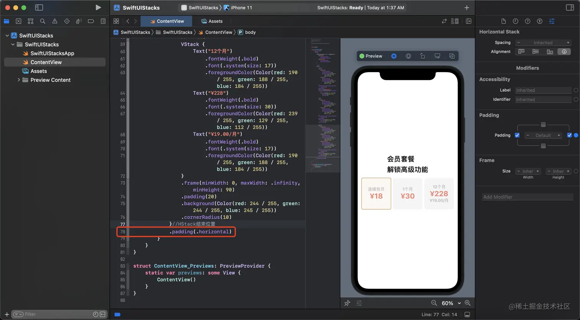The width and height of the screenshot is (580, 320).
Task: Rotate the preview device orientation
Action: click(422, 56)
